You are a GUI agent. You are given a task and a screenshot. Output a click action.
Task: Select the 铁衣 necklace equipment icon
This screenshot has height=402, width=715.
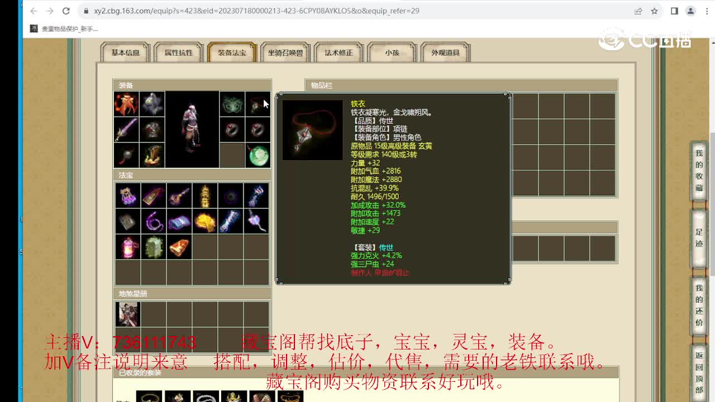[258, 104]
